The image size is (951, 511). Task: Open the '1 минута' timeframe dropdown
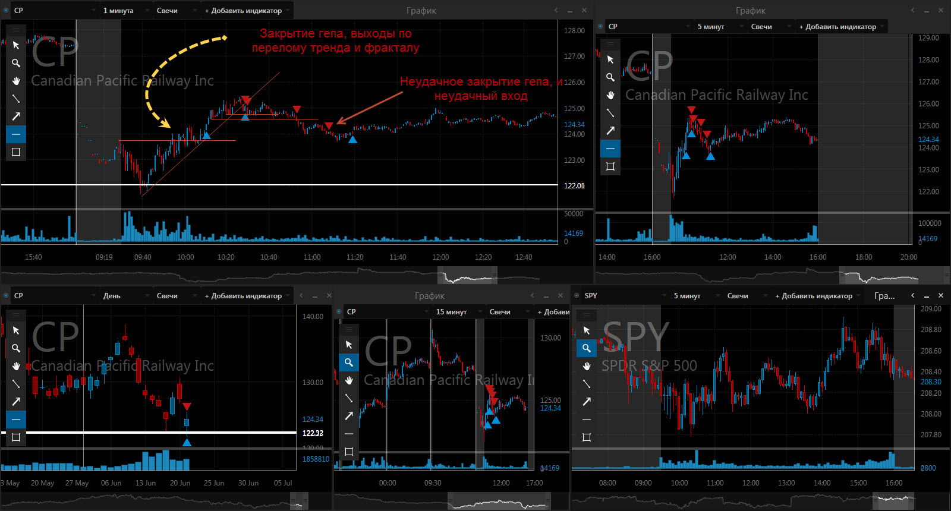point(121,11)
